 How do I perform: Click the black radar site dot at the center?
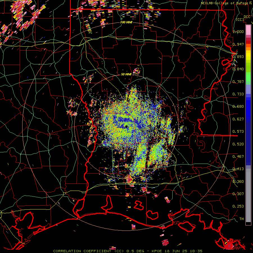click(x=126, y=126)
